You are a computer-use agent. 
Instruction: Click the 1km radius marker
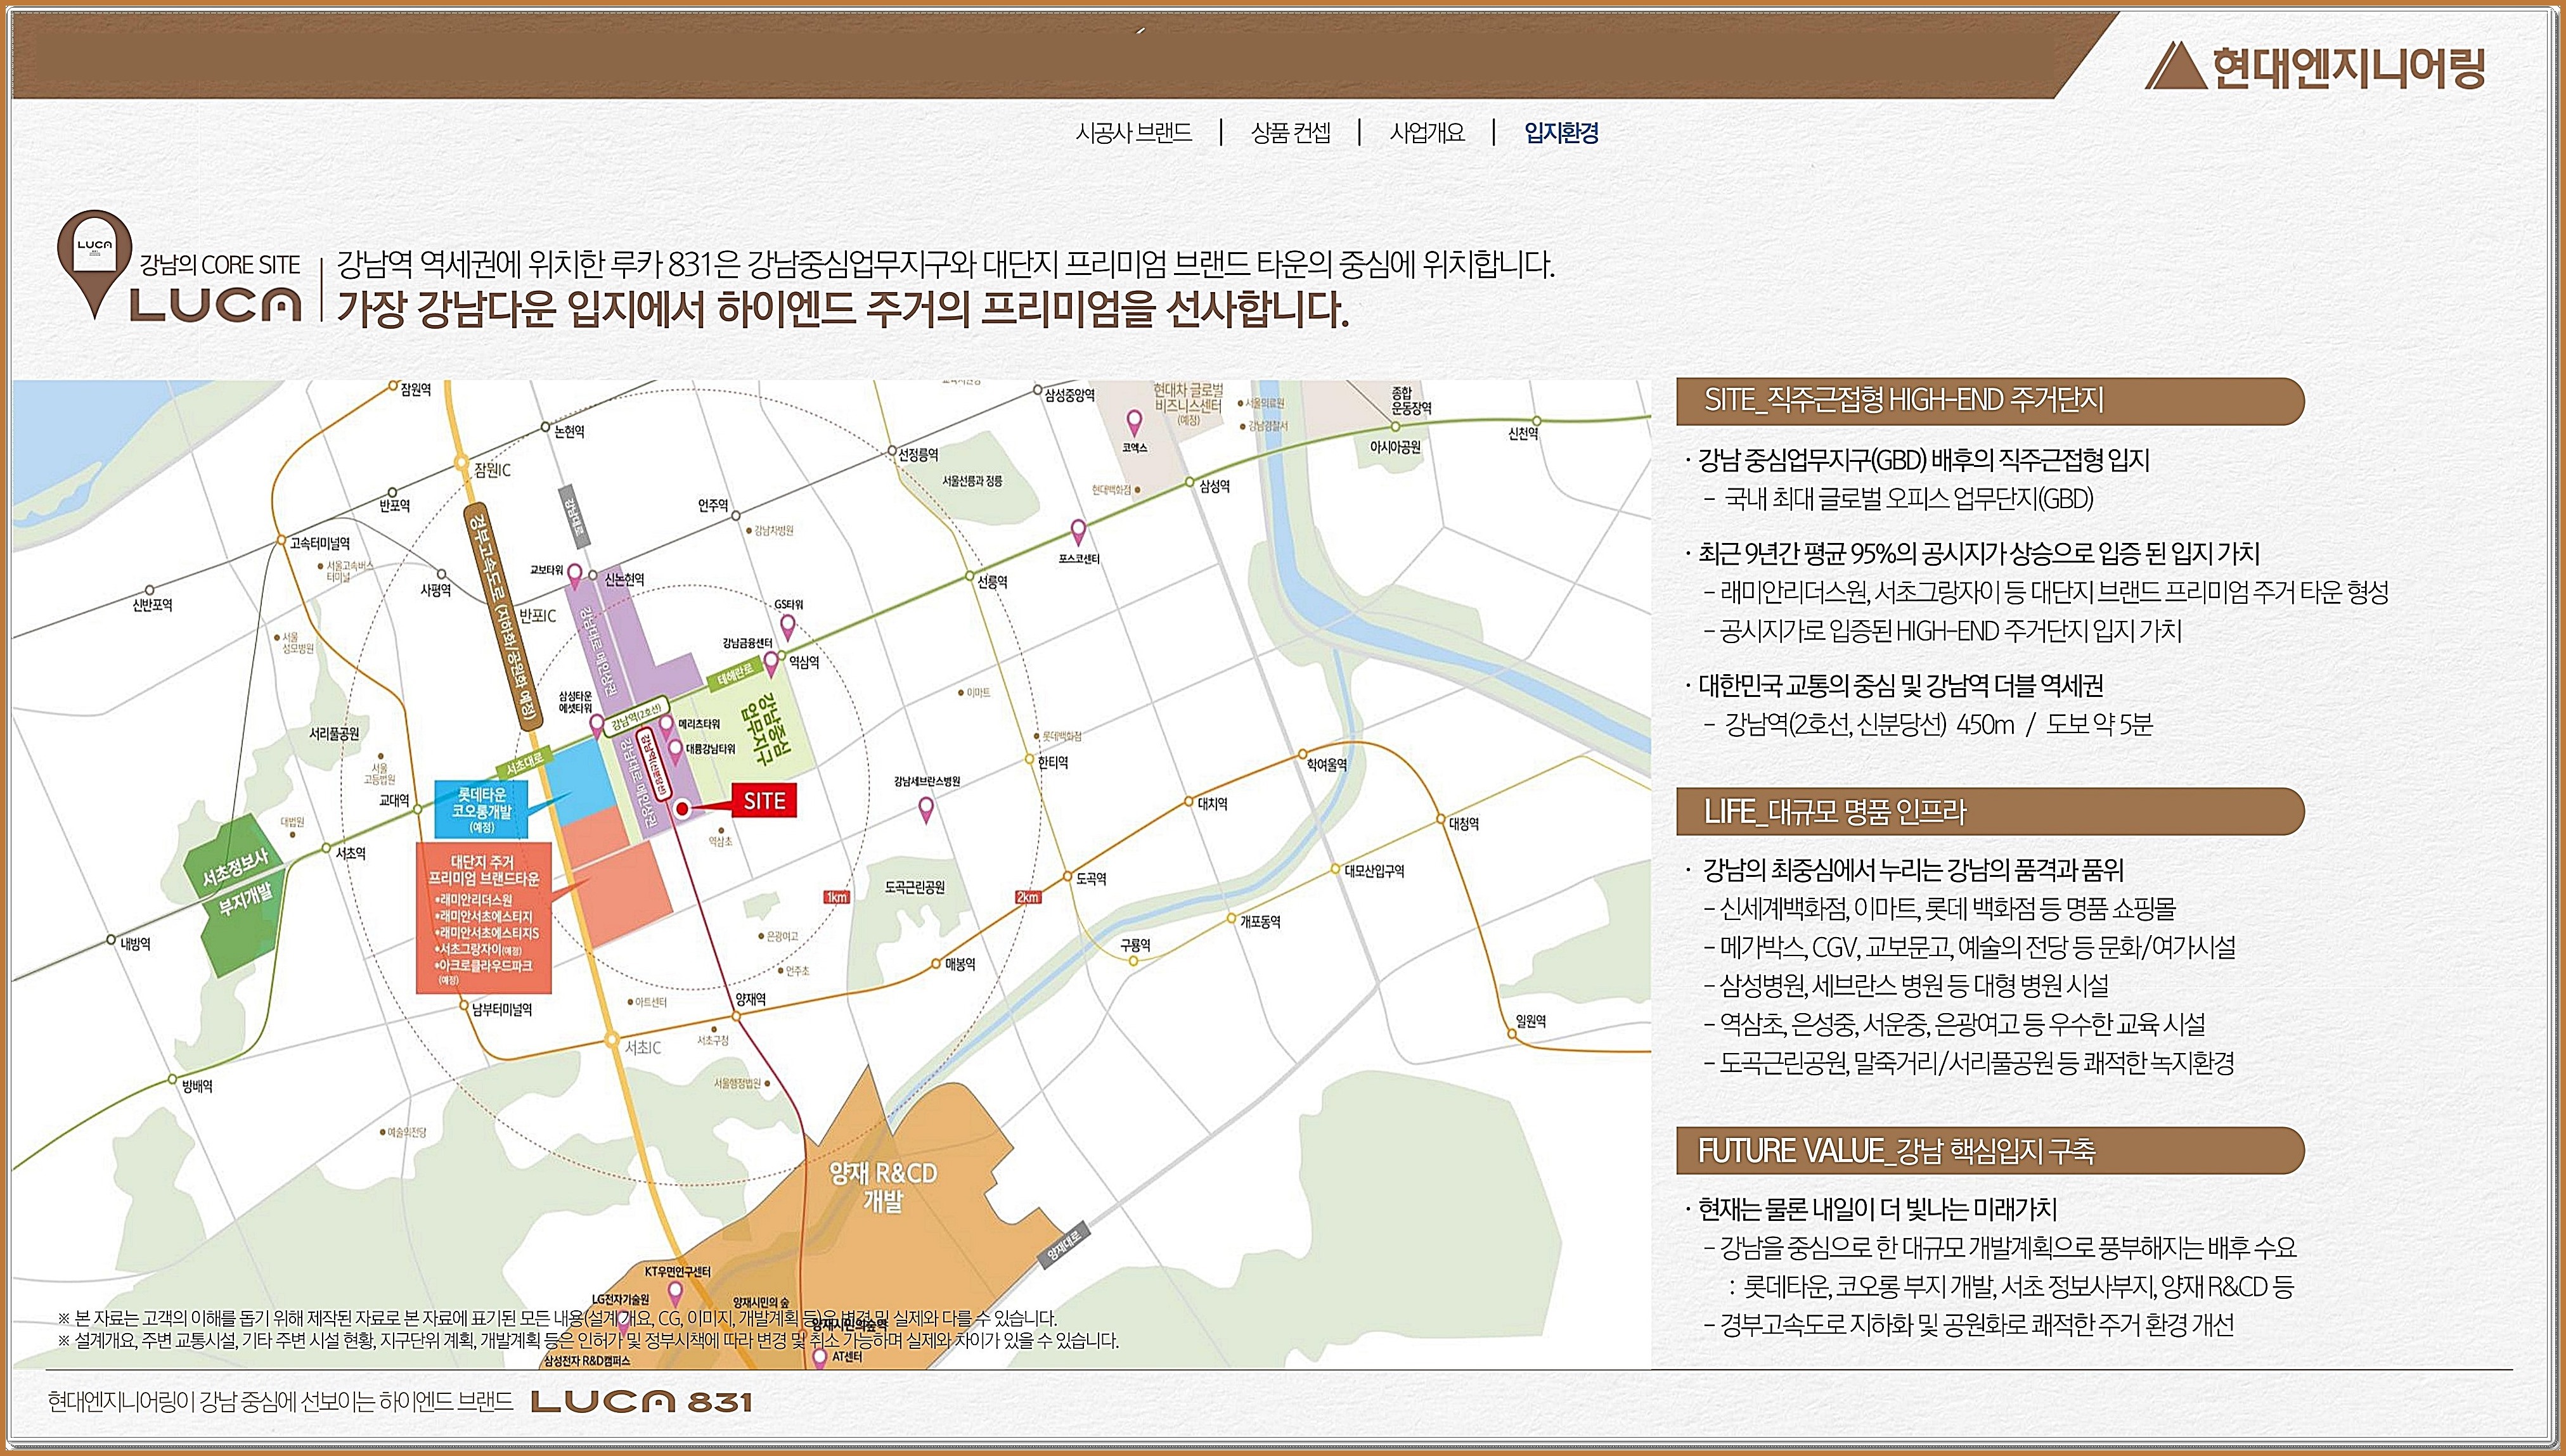point(836,897)
